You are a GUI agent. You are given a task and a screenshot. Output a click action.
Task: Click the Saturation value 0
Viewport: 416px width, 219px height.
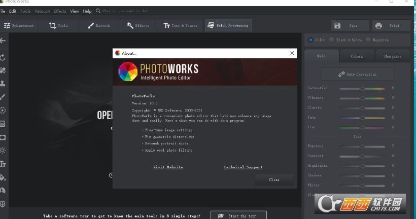pyautogui.click(x=393, y=88)
